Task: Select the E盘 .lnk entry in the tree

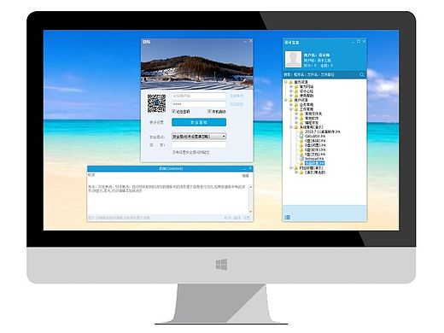Action: pos(315,149)
